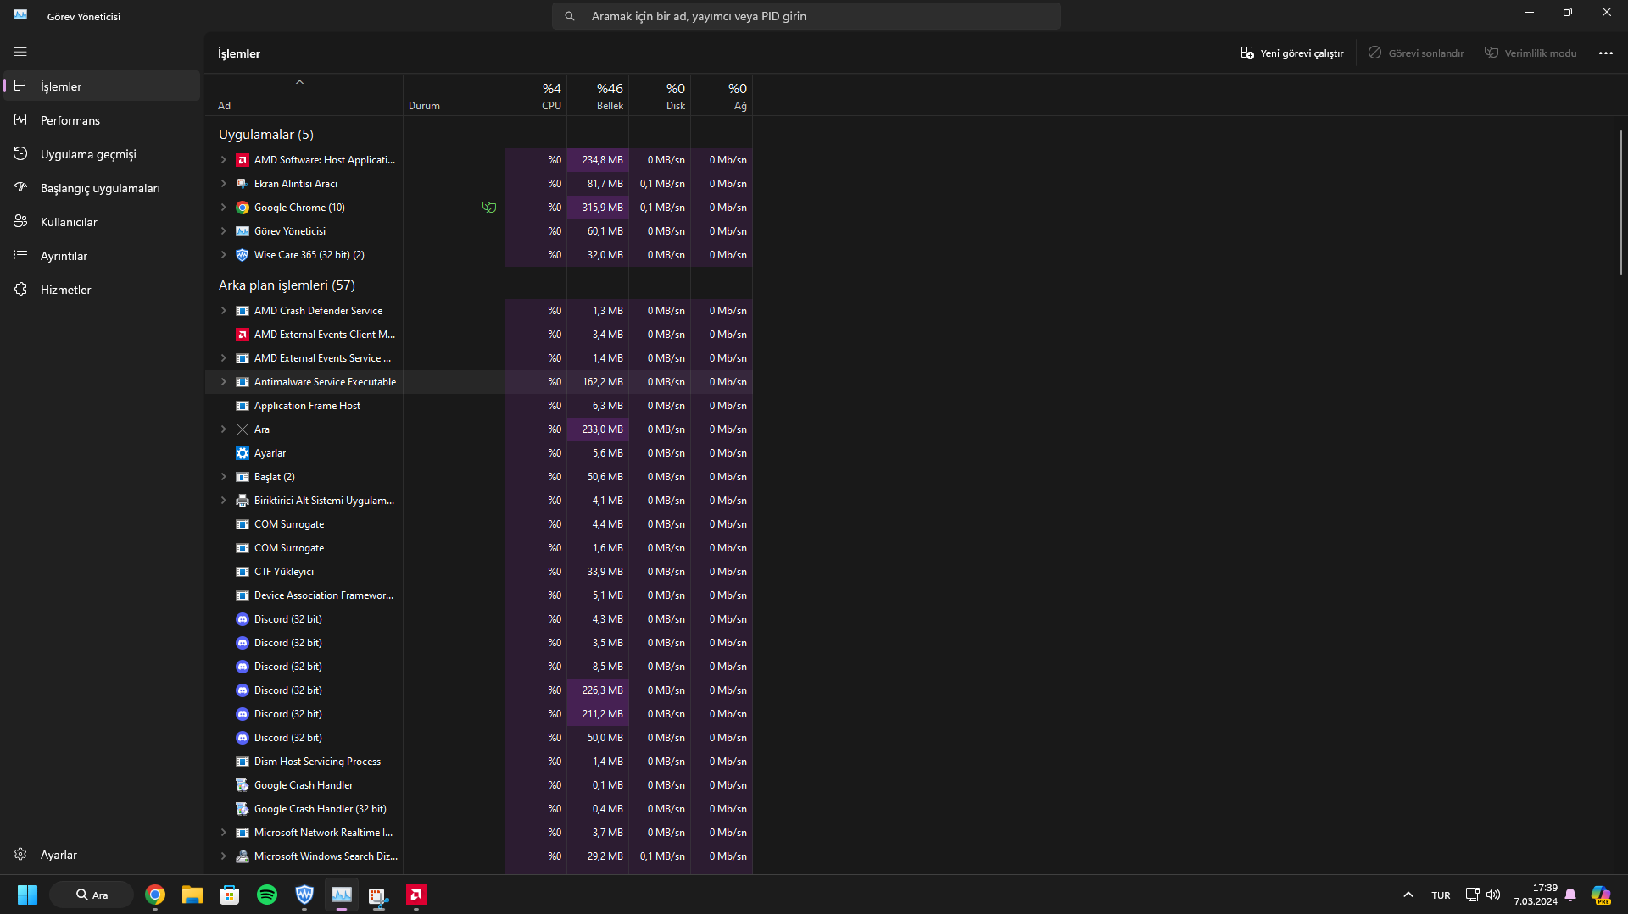
Task: Open Snipping Tool taskbar icon
Action: pyautogui.click(x=379, y=895)
